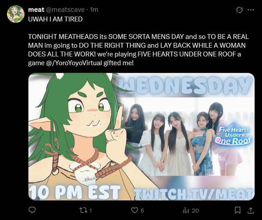Image resolution: width=262 pixels, height=220 pixels.
Task: Like the post with the heart icon
Action: [x=135, y=210]
